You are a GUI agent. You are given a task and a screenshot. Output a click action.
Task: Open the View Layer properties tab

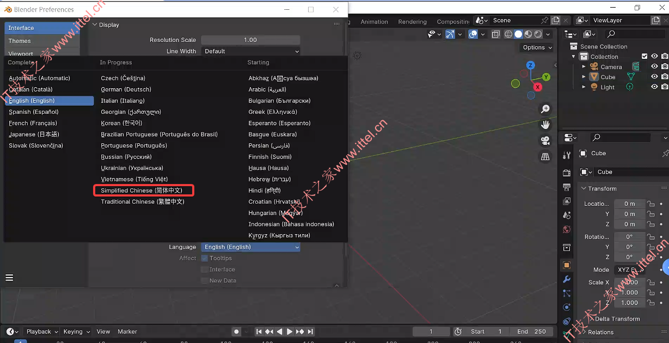tap(567, 201)
